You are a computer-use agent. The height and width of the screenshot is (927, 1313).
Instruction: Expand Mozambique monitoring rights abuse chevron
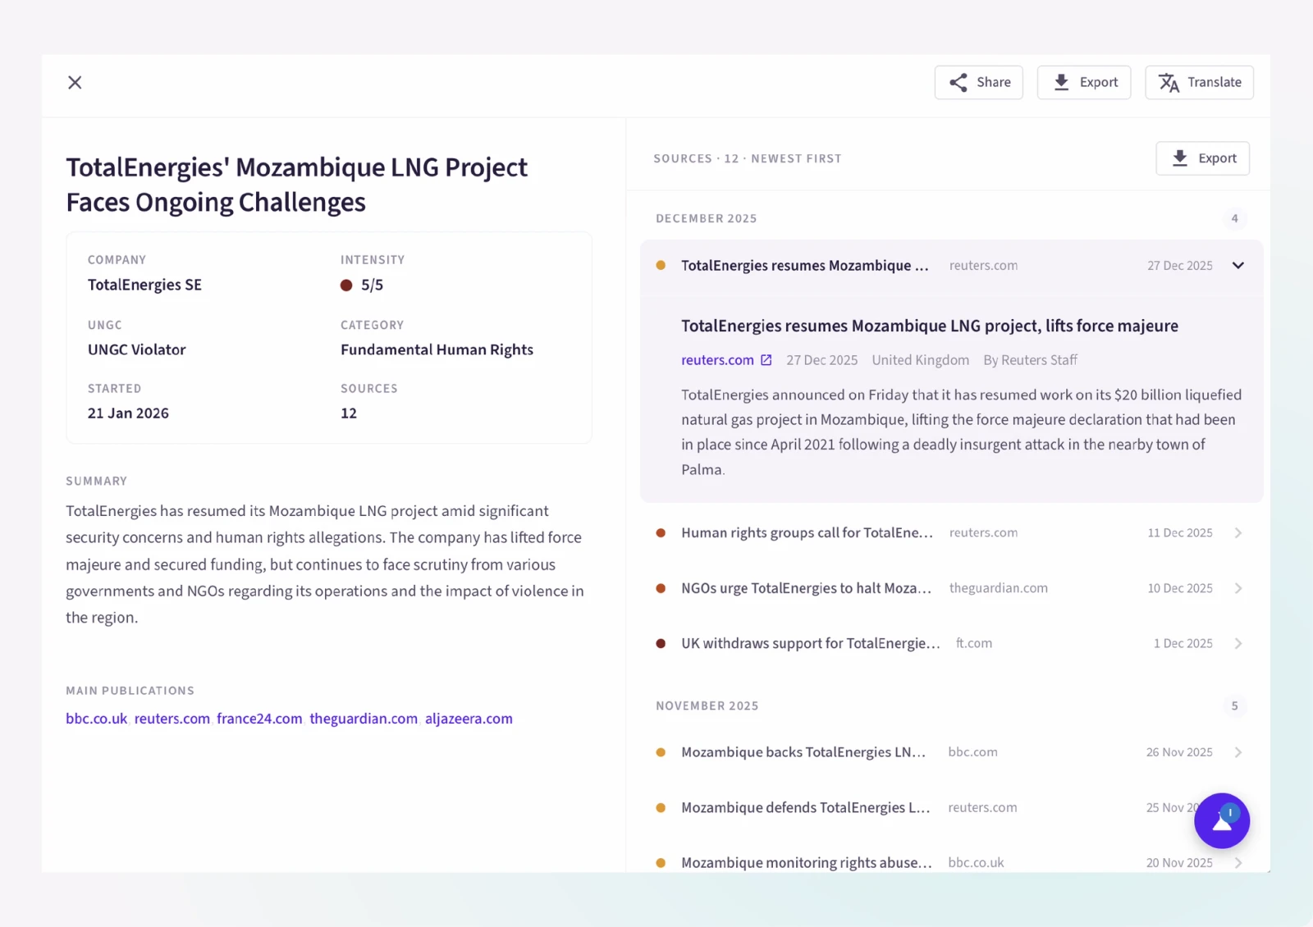coord(1238,863)
